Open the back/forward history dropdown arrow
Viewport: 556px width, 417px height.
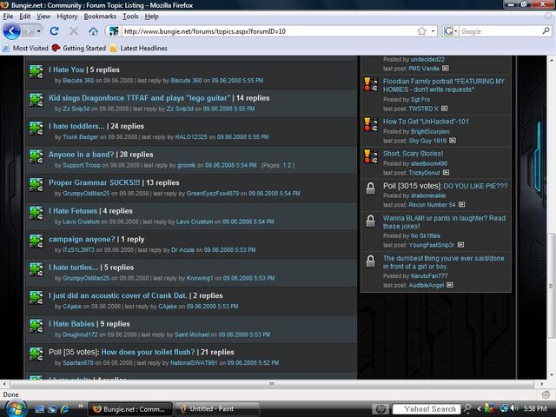click(x=38, y=31)
